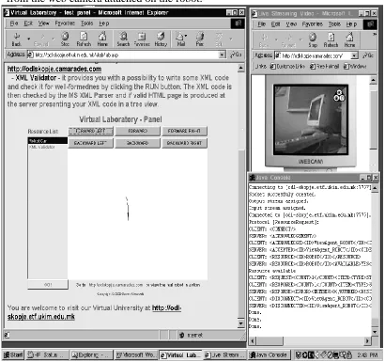Click Refresh icon in Virtual Laboratory window
Image resolution: width=385 pixels, height=362 pixels.
(x=84, y=39)
